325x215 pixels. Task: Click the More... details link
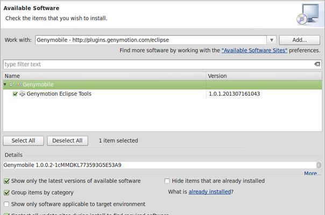(313, 174)
